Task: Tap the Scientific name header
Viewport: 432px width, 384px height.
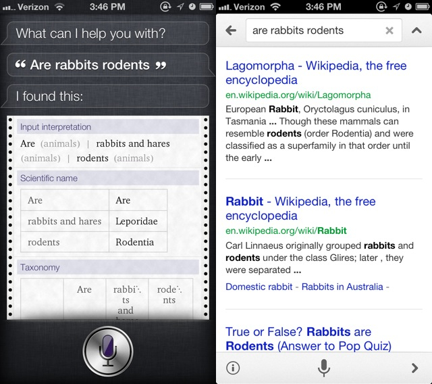Action: click(x=108, y=178)
